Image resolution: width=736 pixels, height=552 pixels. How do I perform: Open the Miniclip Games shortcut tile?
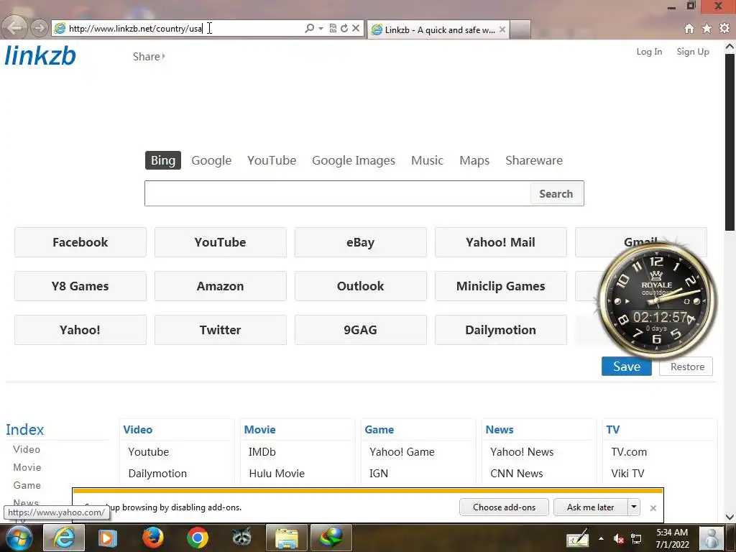click(x=500, y=286)
